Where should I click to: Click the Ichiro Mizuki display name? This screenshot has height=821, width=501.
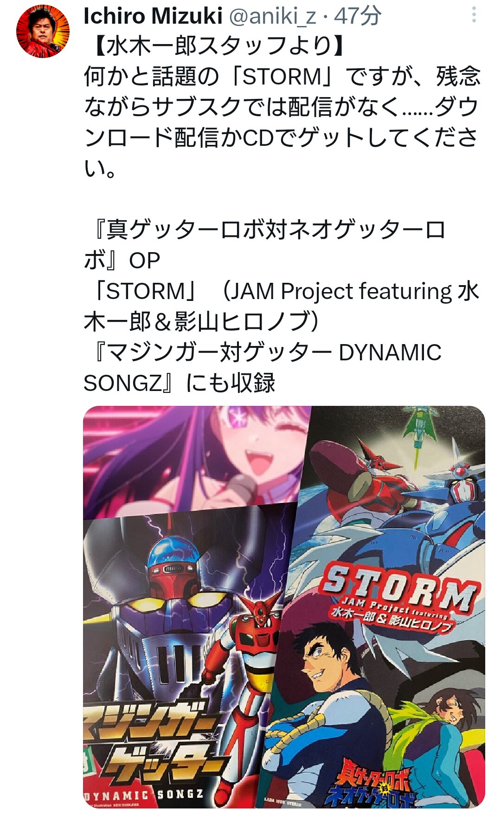pos(153,16)
